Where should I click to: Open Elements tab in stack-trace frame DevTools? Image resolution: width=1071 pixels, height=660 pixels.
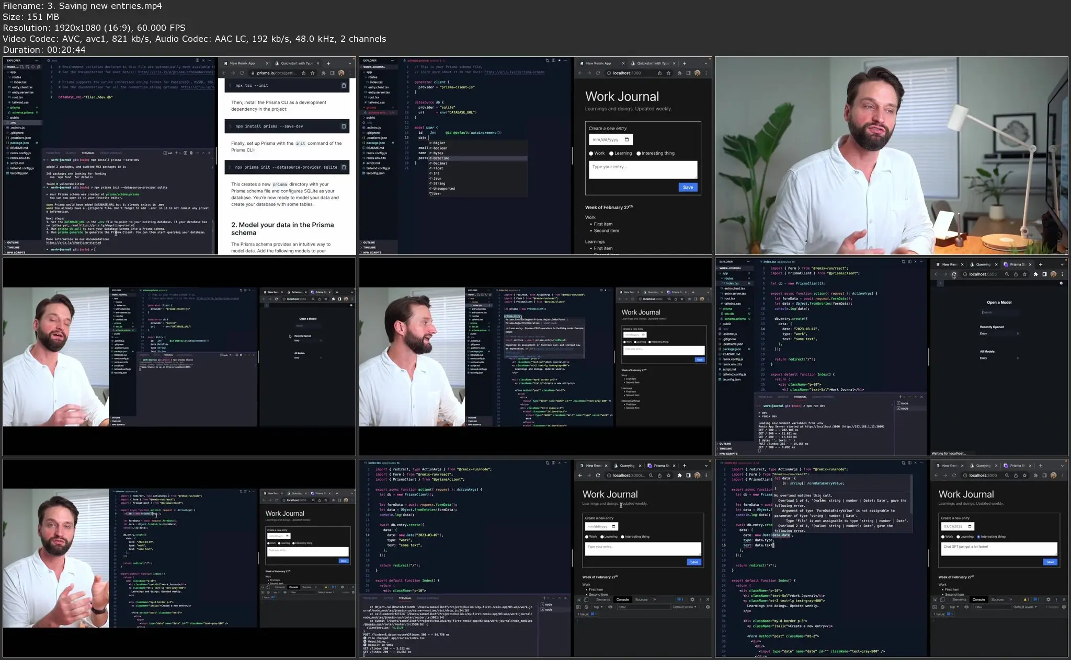point(603,599)
